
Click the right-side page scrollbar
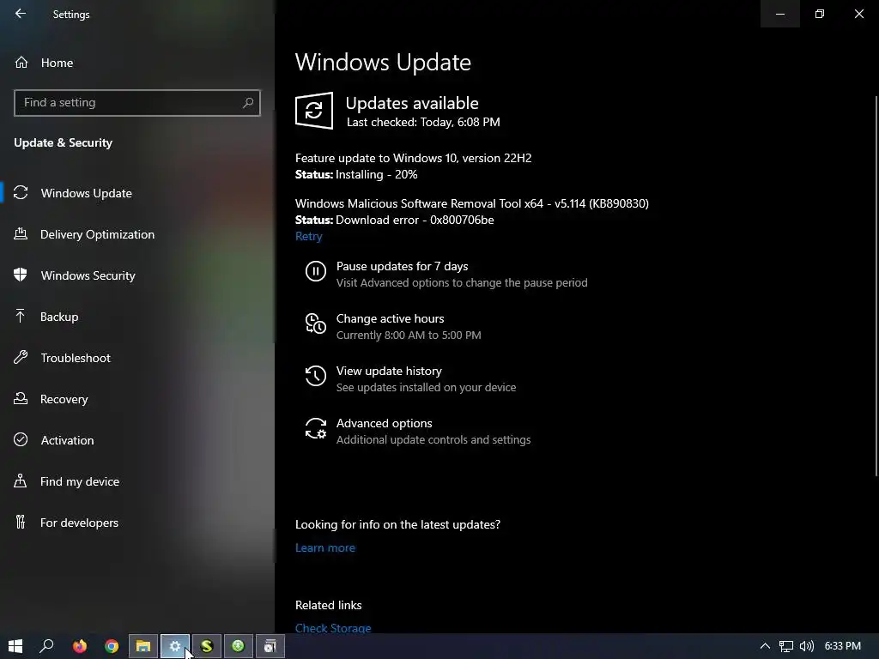[876, 286]
